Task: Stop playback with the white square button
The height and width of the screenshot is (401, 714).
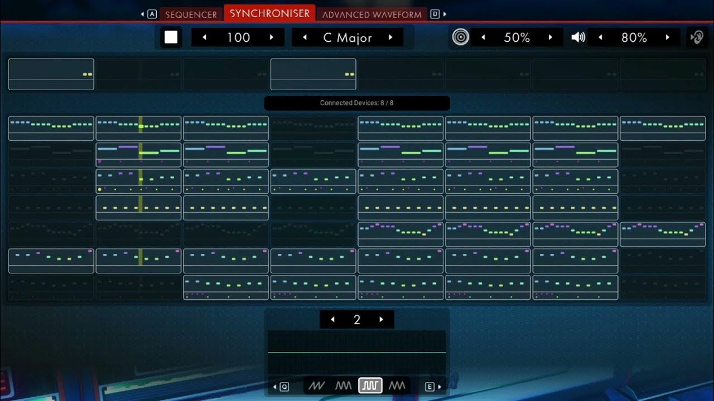Action: tap(171, 37)
